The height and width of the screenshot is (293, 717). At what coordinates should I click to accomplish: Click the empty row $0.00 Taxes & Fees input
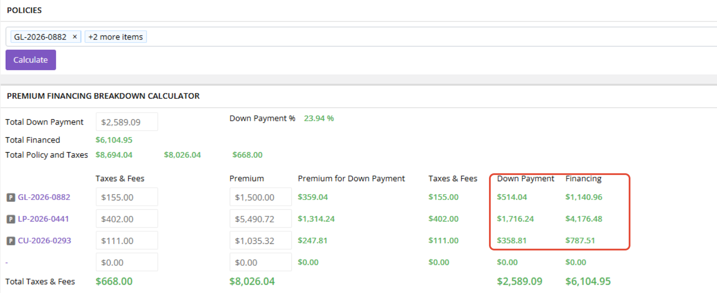127,262
